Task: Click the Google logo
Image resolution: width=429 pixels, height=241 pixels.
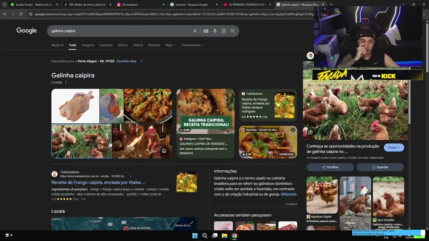Action: [26, 31]
